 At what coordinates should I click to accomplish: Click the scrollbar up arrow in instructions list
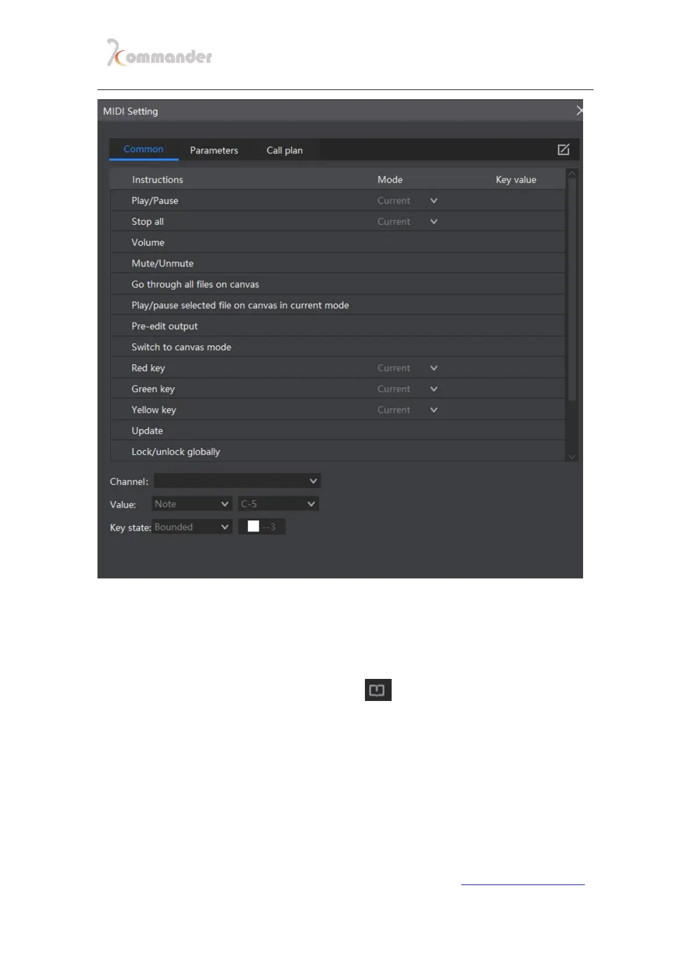click(x=571, y=173)
